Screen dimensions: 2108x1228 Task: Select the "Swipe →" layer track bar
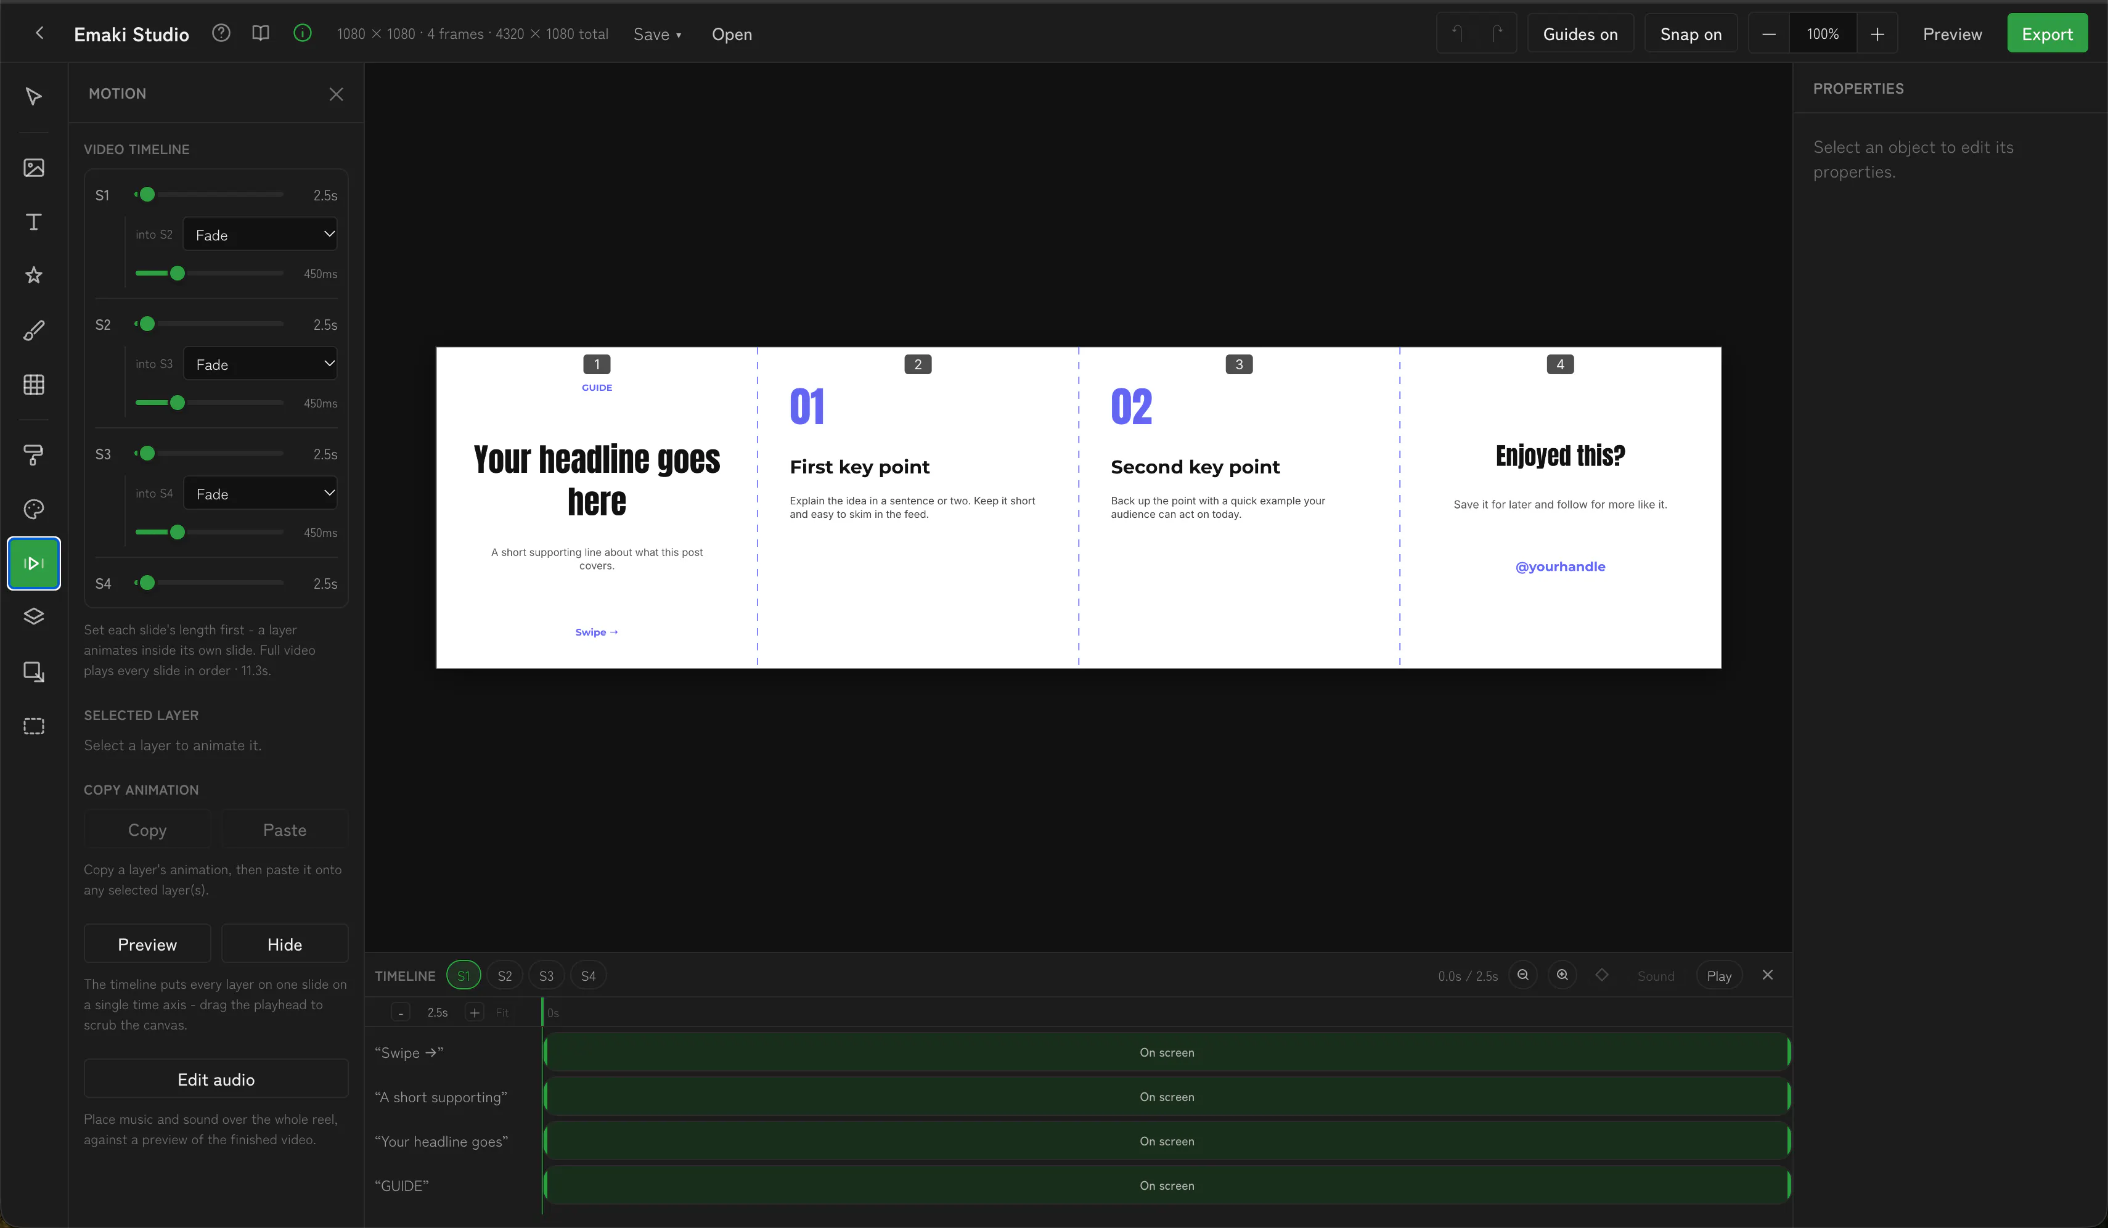(1167, 1052)
